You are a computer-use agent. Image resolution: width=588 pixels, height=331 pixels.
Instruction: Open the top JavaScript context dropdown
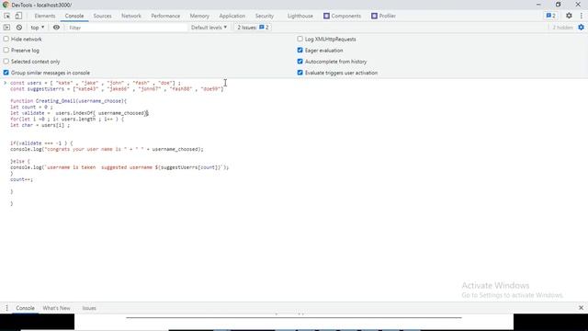point(38,28)
